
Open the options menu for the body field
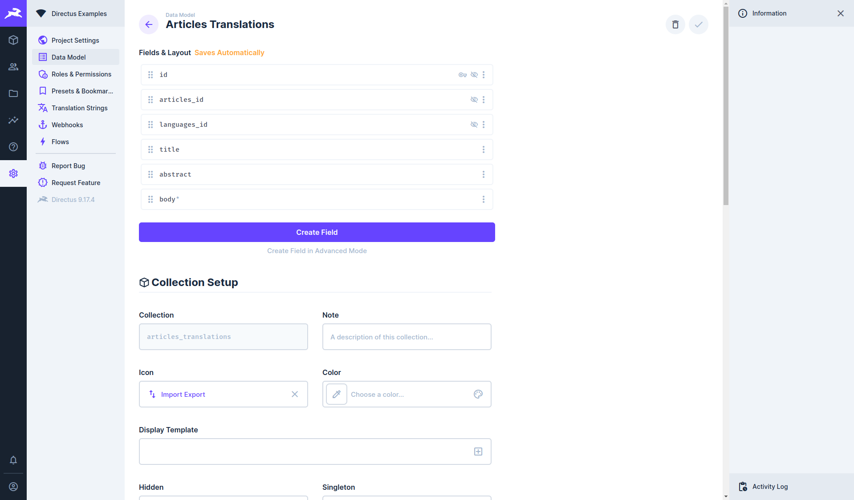(484, 199)
